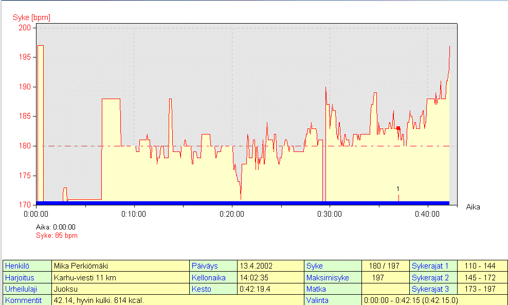
Task: Click the blue time bar below the graph
Action: pos(243,203)
